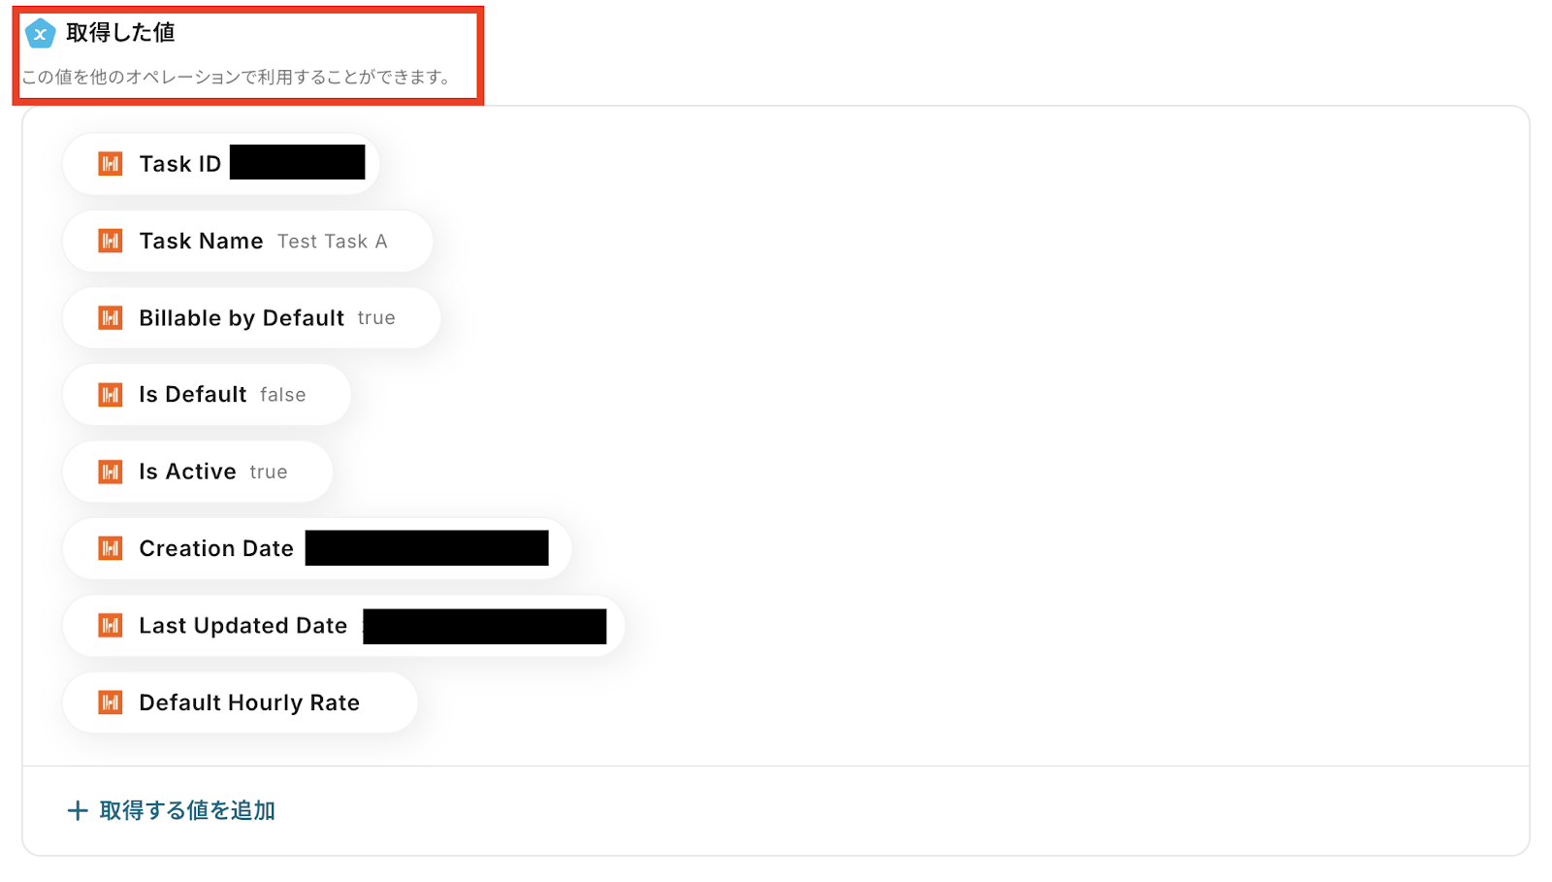Image resolution: width=1552 pixels, height=882 pixels.
Task: Click the icon beside Default Hourly Rate
Action: pyautogui.click(x=111, y=702)
